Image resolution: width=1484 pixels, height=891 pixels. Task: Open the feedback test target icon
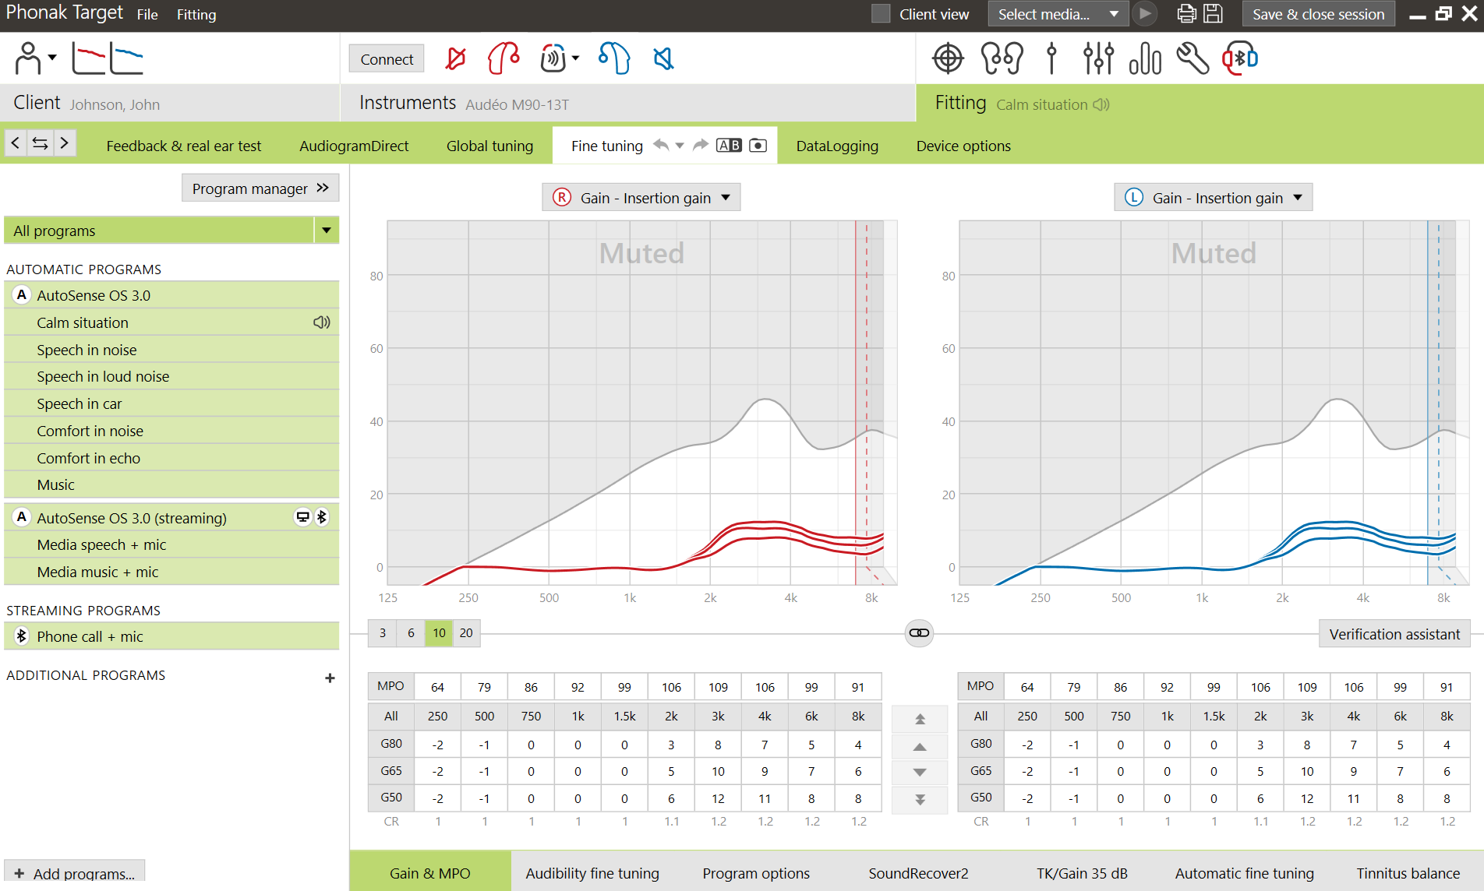coord(948,58)
